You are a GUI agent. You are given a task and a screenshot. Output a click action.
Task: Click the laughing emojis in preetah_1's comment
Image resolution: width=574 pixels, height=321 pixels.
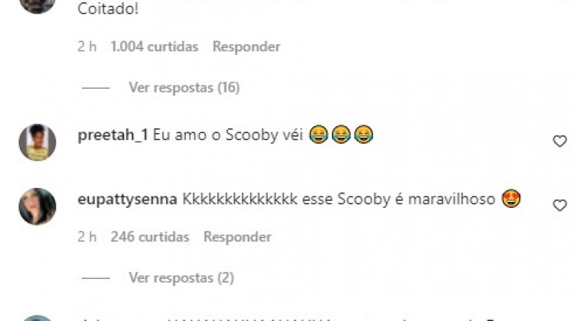pos(341,135)
